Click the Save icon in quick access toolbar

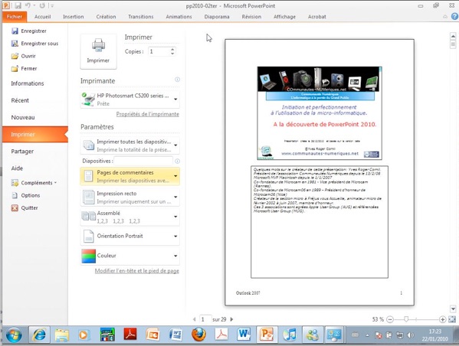18,5
